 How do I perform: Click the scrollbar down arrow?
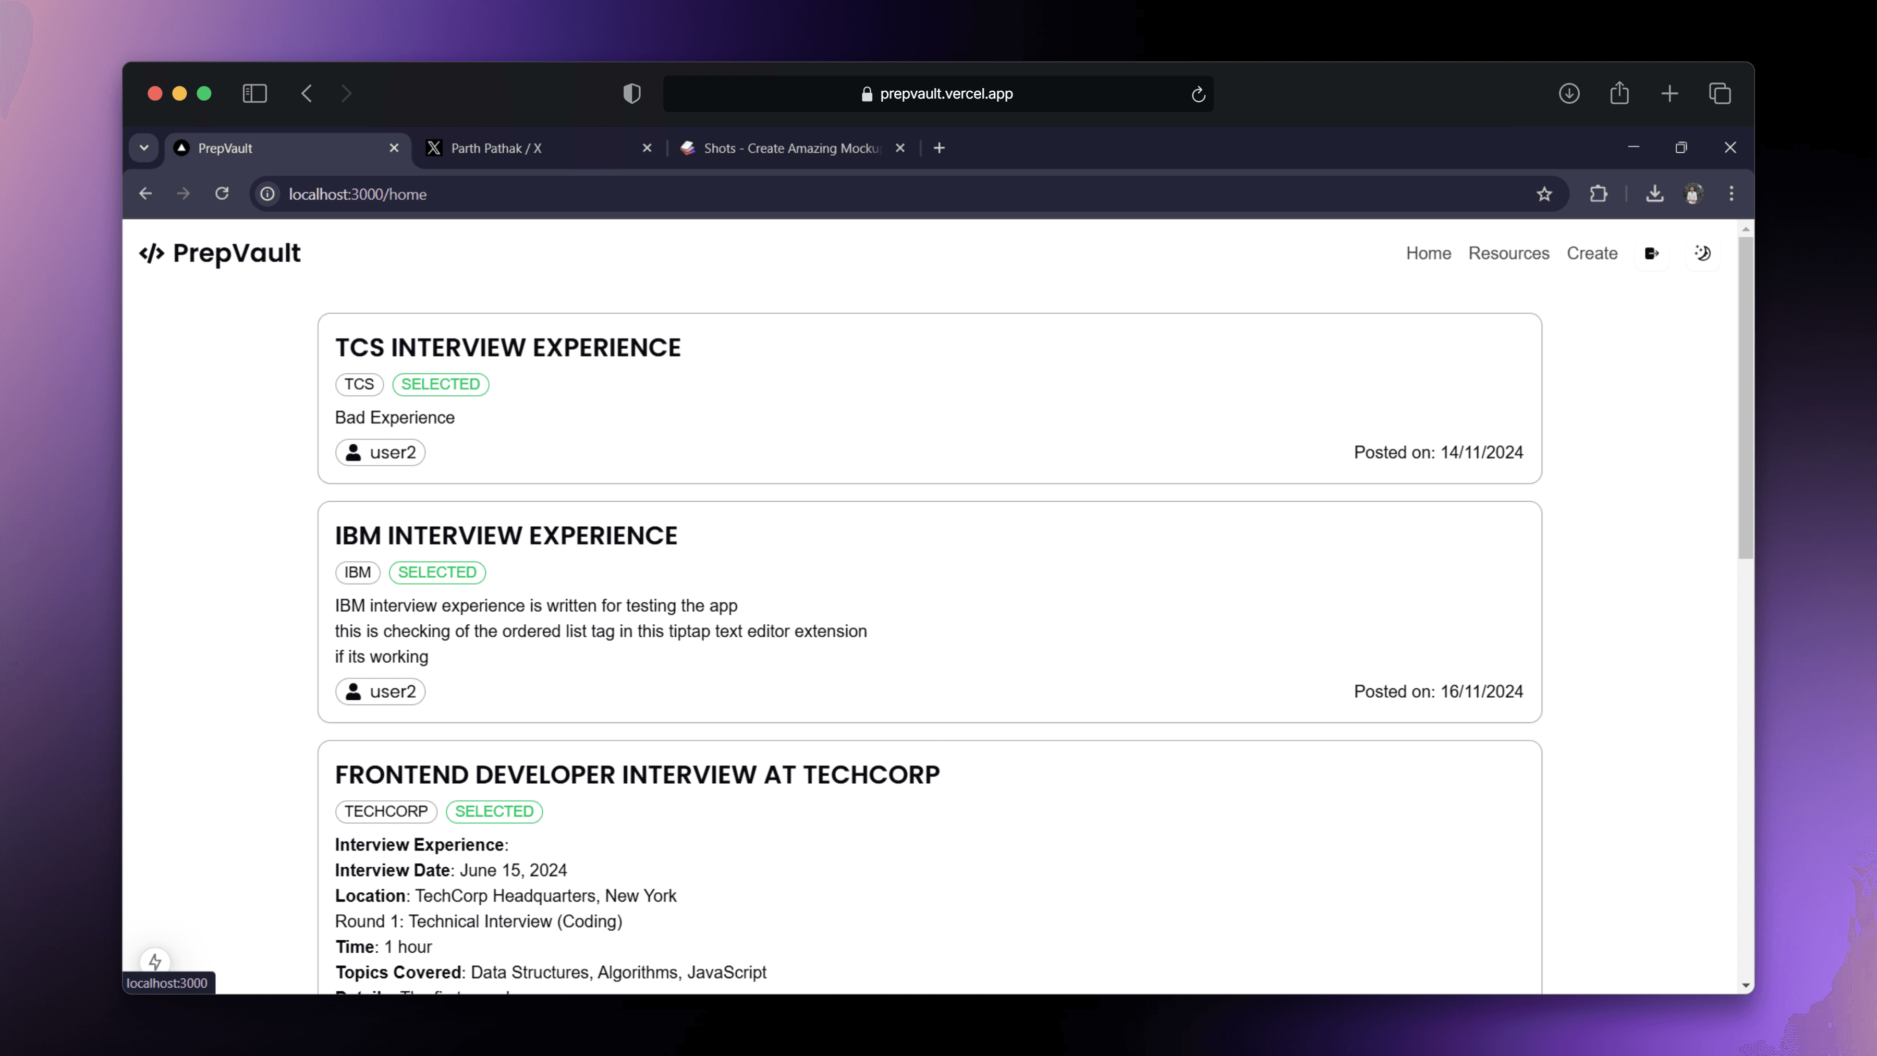pos(1745,985)
